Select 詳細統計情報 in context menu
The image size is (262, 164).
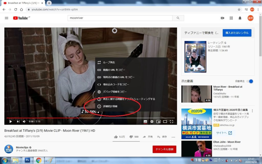[x=110, y=106]
